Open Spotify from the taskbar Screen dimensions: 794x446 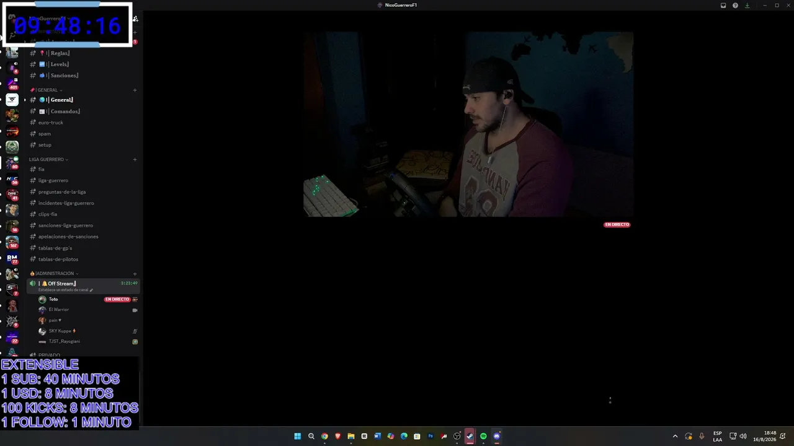pos(483,436)
